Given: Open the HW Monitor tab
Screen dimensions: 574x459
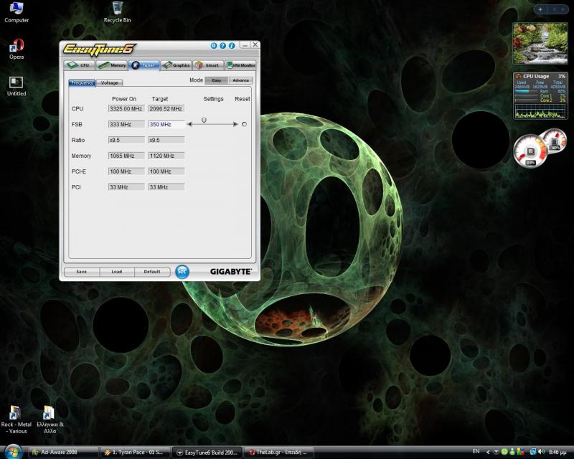Looking at the screenshot, I should coord(241,65).
